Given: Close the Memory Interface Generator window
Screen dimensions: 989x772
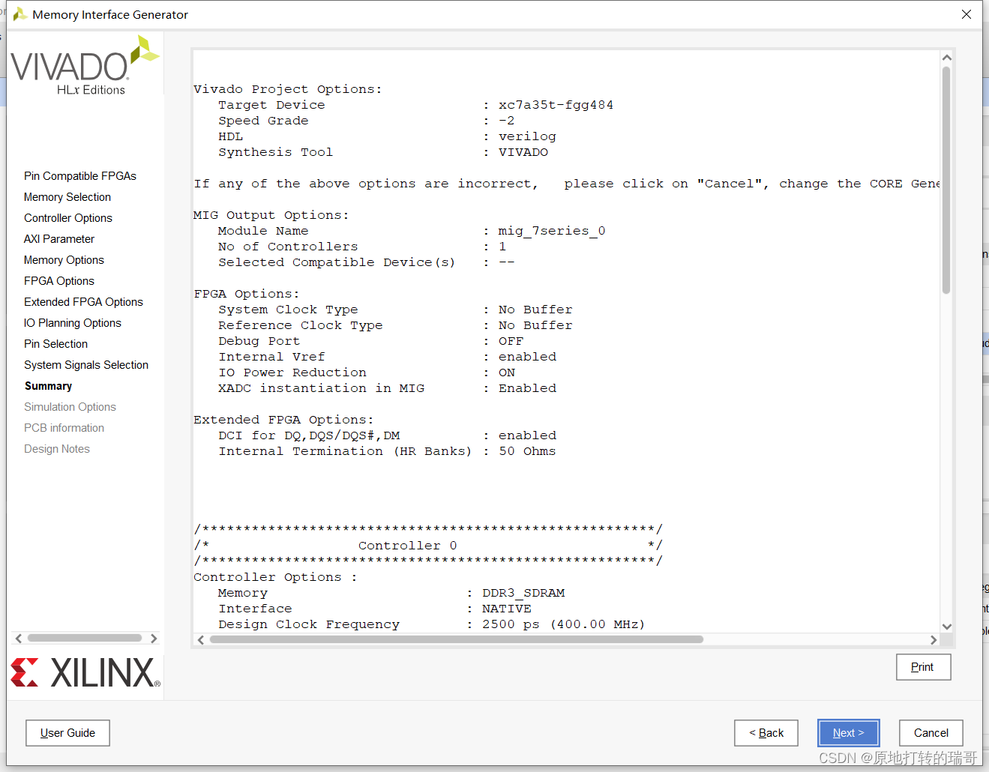Looking at the screenshot, I should 967,14.
